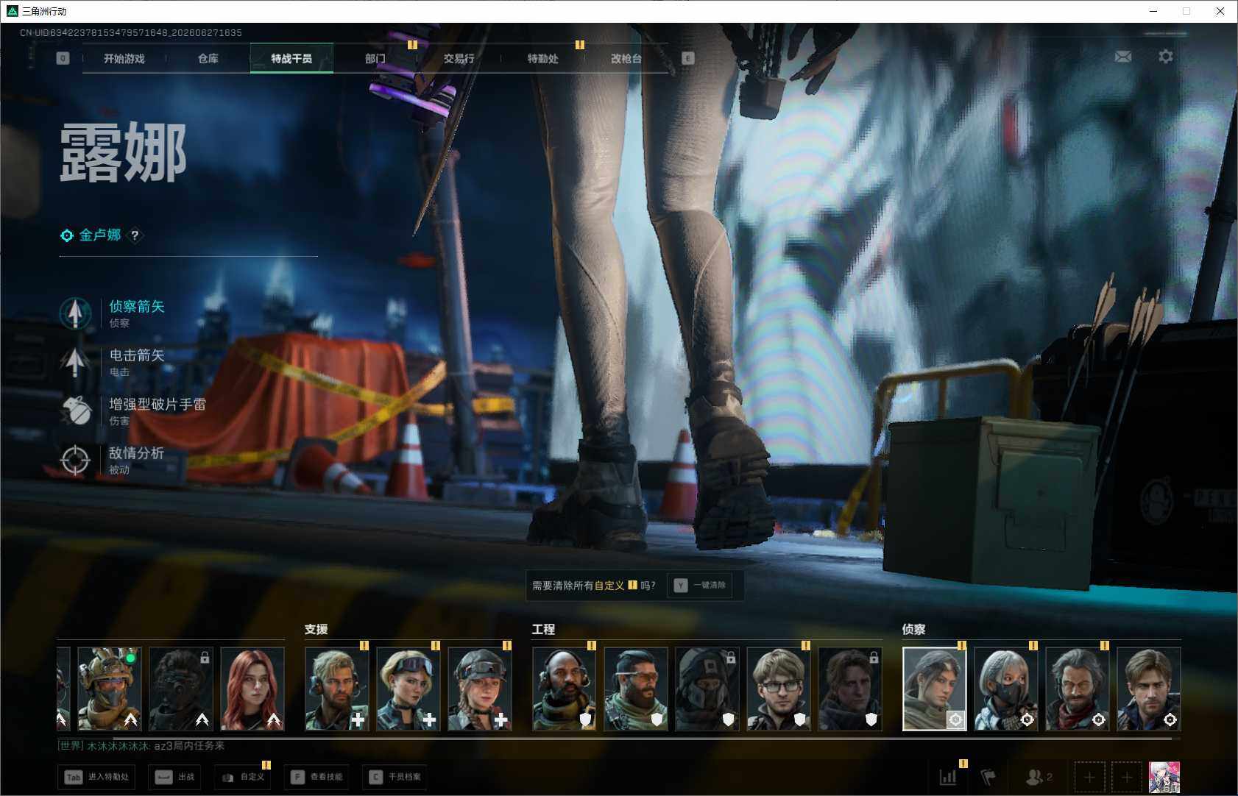Viewport: 1238px width, 796px height.
Task: Select helmeted support woman with braid
Action: pos(480,689)
